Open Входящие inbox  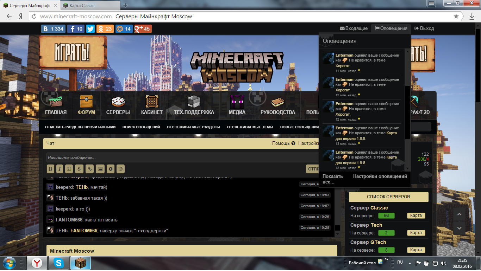point(354,28)
